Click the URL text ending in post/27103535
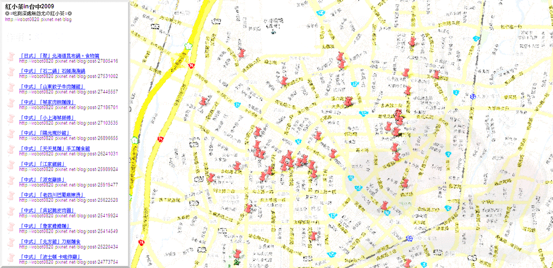The height and width of the screenshot is (268, 553). click(x=69, y=123)
